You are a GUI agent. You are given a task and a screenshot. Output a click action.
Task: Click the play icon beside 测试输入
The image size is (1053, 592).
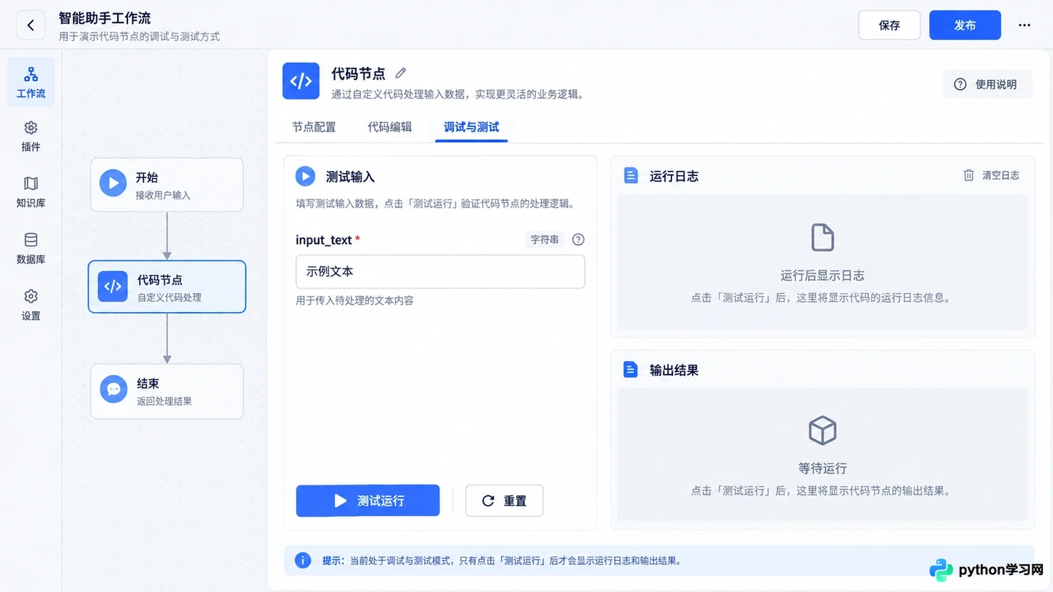pos(305,176)
